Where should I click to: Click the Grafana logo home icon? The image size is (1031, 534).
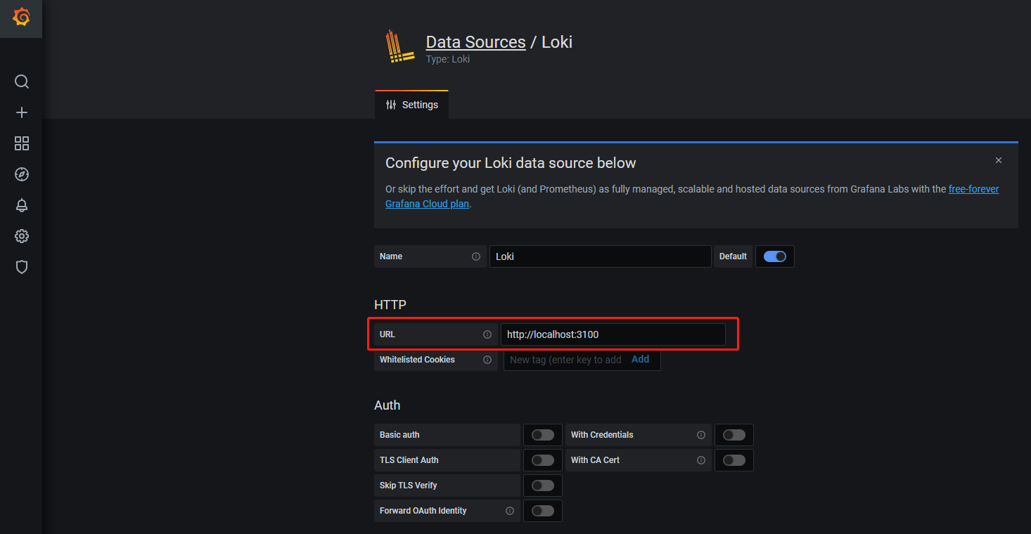pos(21,18)
